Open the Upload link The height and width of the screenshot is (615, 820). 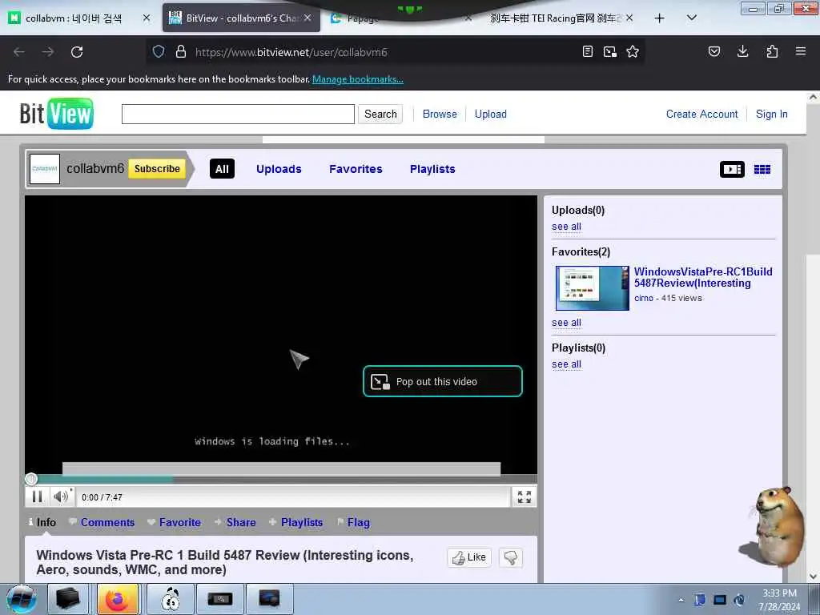491,114
